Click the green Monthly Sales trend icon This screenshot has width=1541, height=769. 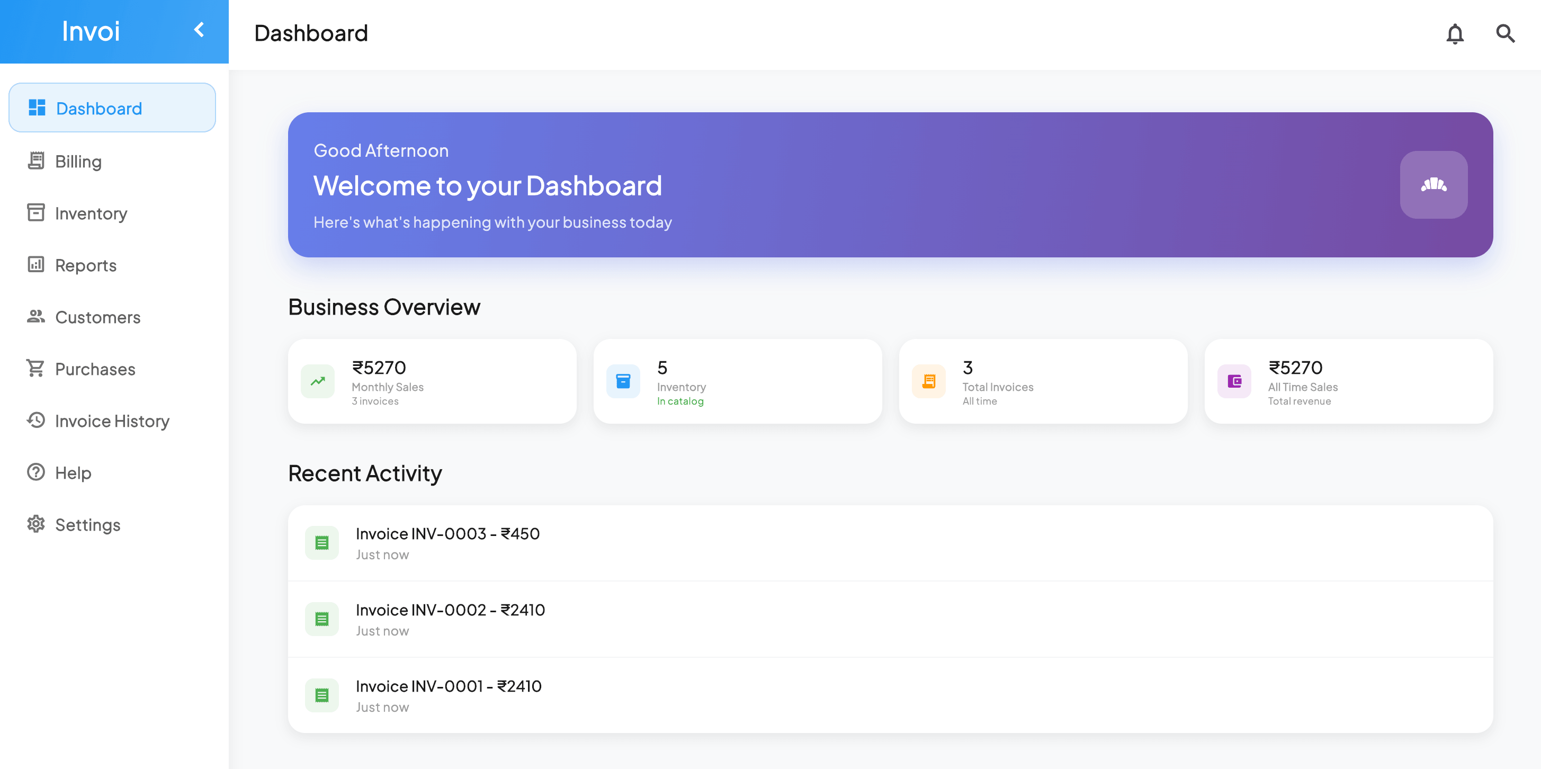tap(318, 381)
